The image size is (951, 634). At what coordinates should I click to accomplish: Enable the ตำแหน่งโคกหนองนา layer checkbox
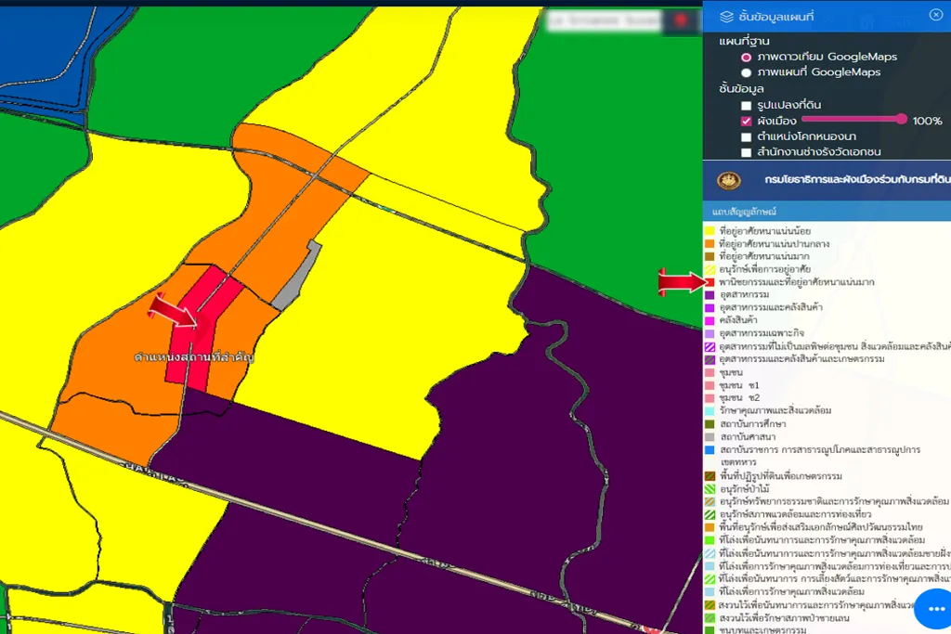746,137
